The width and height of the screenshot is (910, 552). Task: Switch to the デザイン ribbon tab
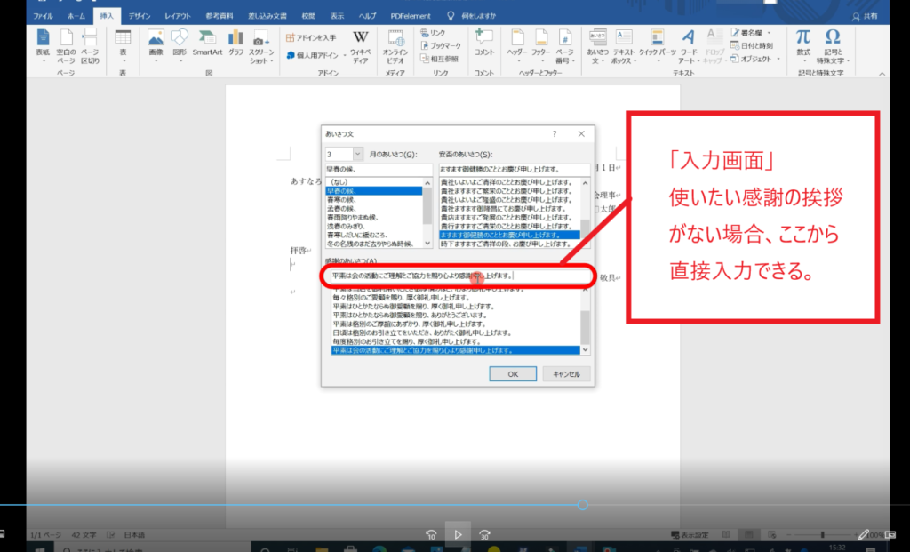pyautogui.click(x=139, y=16)
